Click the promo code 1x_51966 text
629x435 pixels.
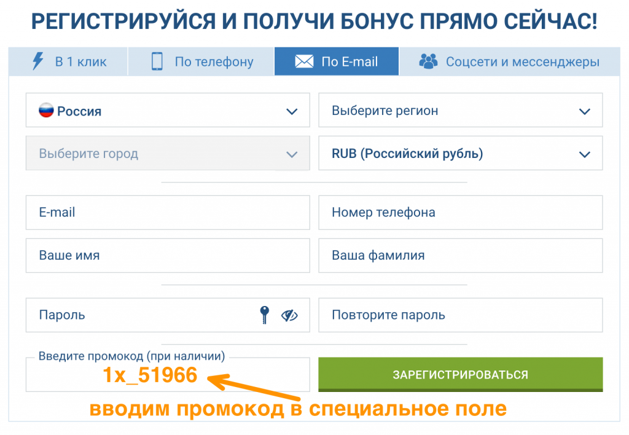coord(150,375)
